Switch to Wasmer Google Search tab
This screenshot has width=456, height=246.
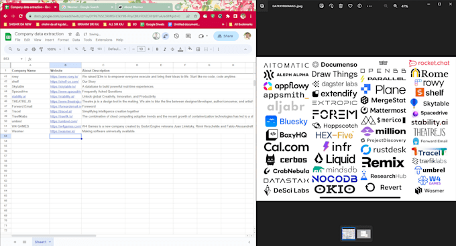click(x=87, y=7)
